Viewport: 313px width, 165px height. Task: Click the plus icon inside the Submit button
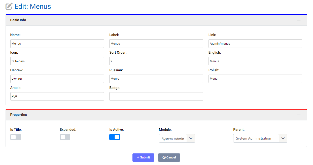[138, 157]
